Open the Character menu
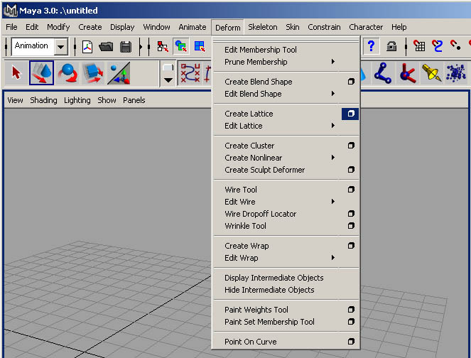471x358 pixels. (x=366, y=27)
